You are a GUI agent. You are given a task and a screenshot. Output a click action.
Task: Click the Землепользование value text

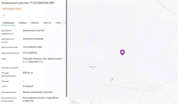click(x=33, y=39)
